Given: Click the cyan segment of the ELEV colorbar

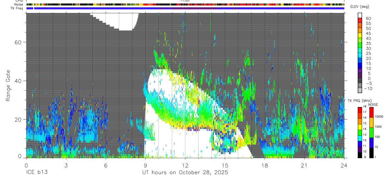Looking at the screenshot, I should (360, 55).
